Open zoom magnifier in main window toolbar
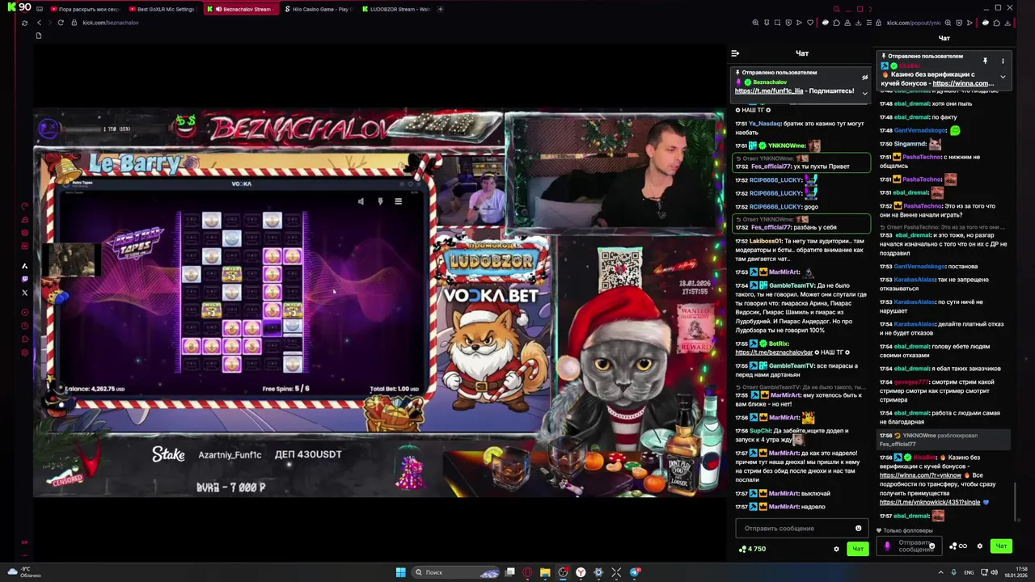The image size is (1035, 582). 755,23
